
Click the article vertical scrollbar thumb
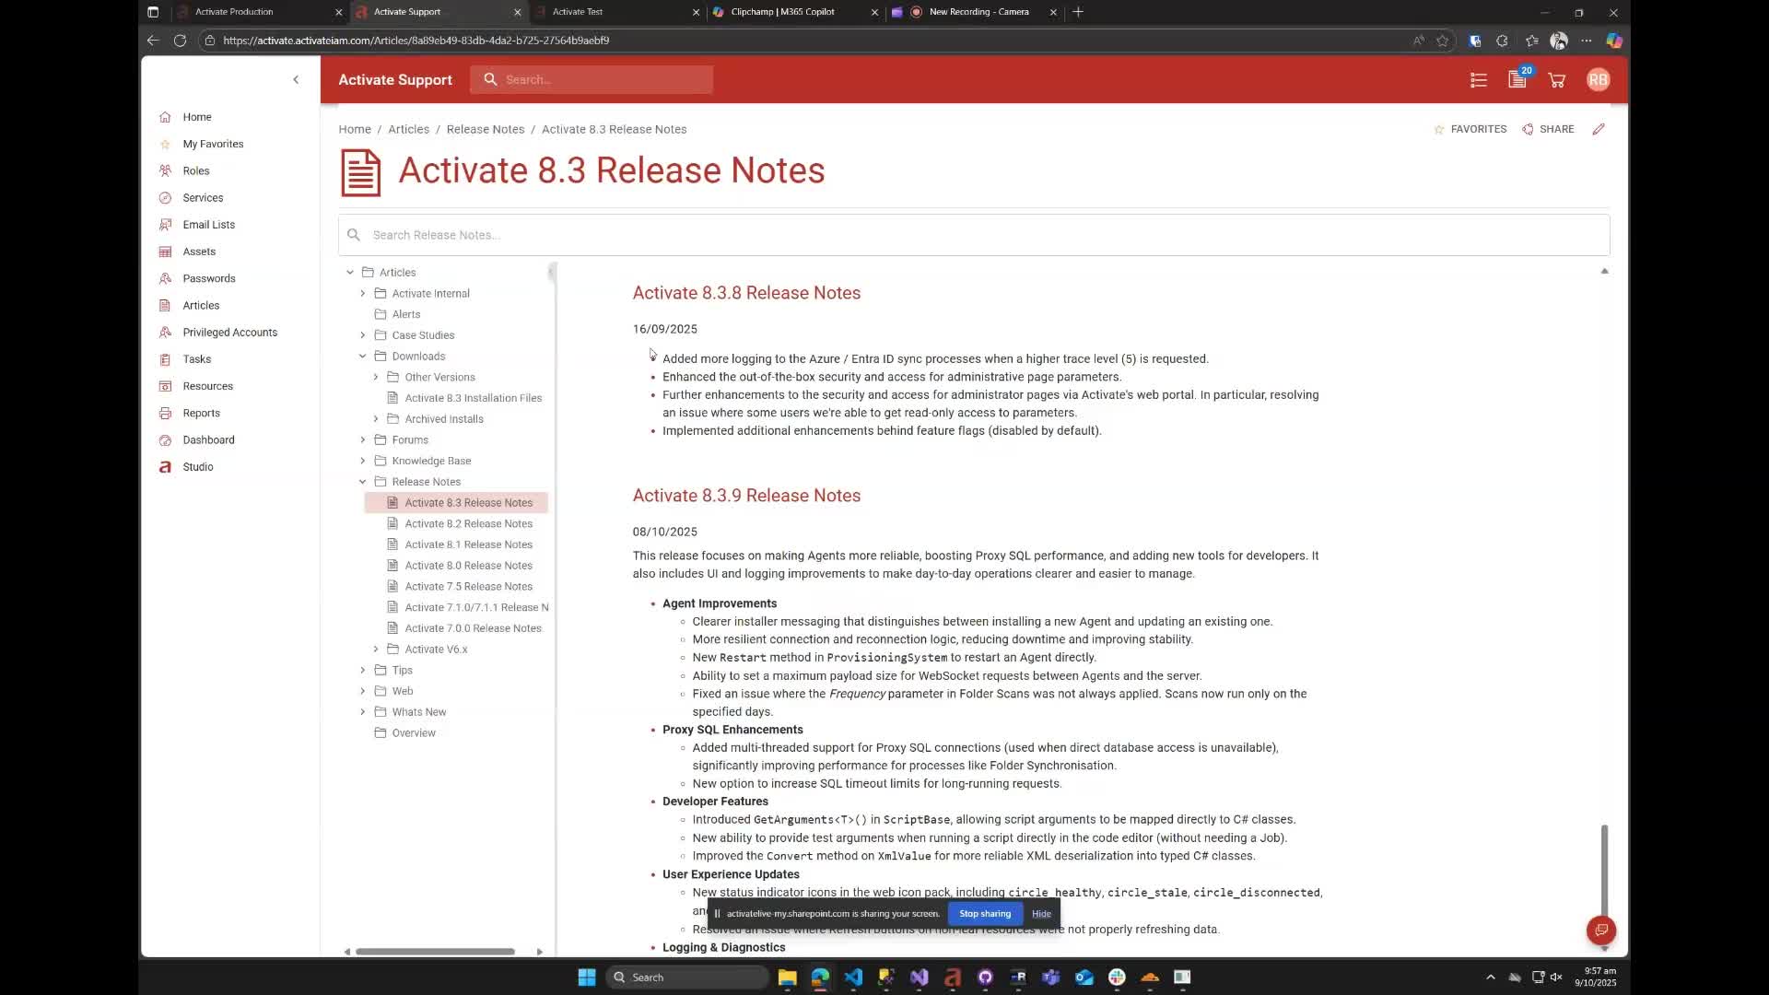[1604, 869]
